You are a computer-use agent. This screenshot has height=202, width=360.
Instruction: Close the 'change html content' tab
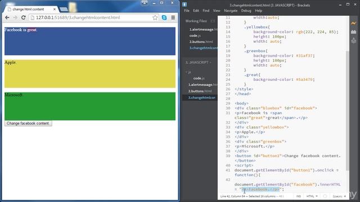[55, 10]
